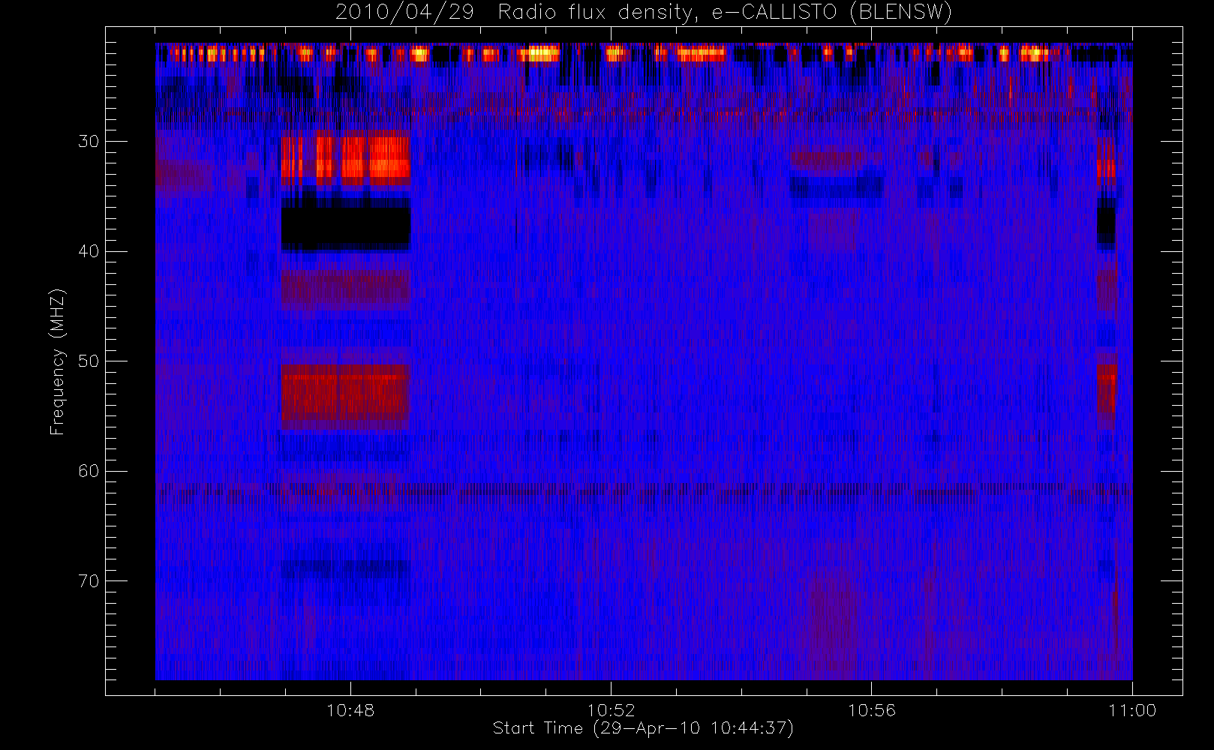1214x750 pixels.
Task: Click the date '2010/04/29' in the title
Action: [404, 13]
